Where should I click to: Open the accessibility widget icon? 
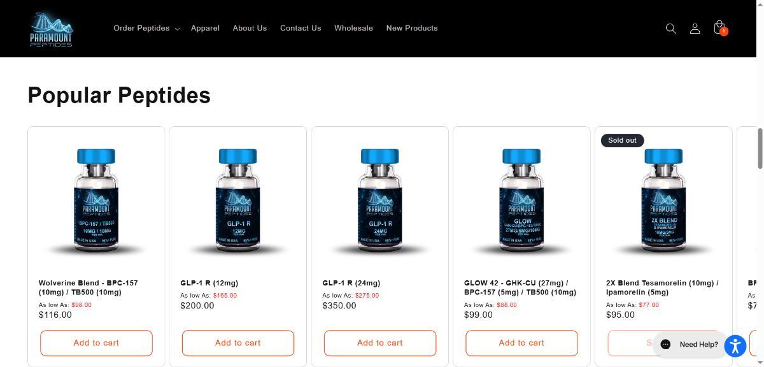(x=735, y=346)
